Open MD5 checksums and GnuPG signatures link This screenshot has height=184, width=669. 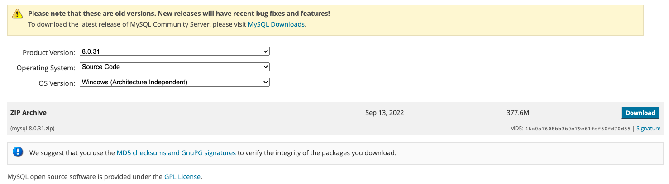(x=176, y=153)
